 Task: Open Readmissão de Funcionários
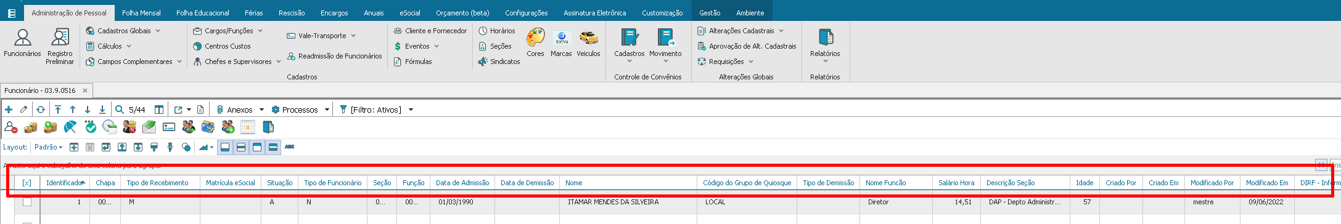[x=334, y=56]
